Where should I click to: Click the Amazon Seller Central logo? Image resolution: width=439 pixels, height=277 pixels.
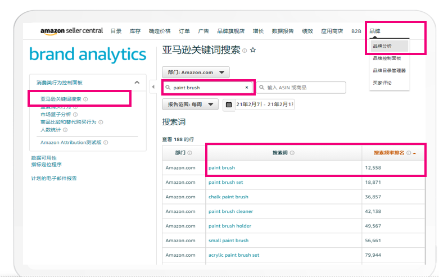pyautogui.click(x=71, y=31)
